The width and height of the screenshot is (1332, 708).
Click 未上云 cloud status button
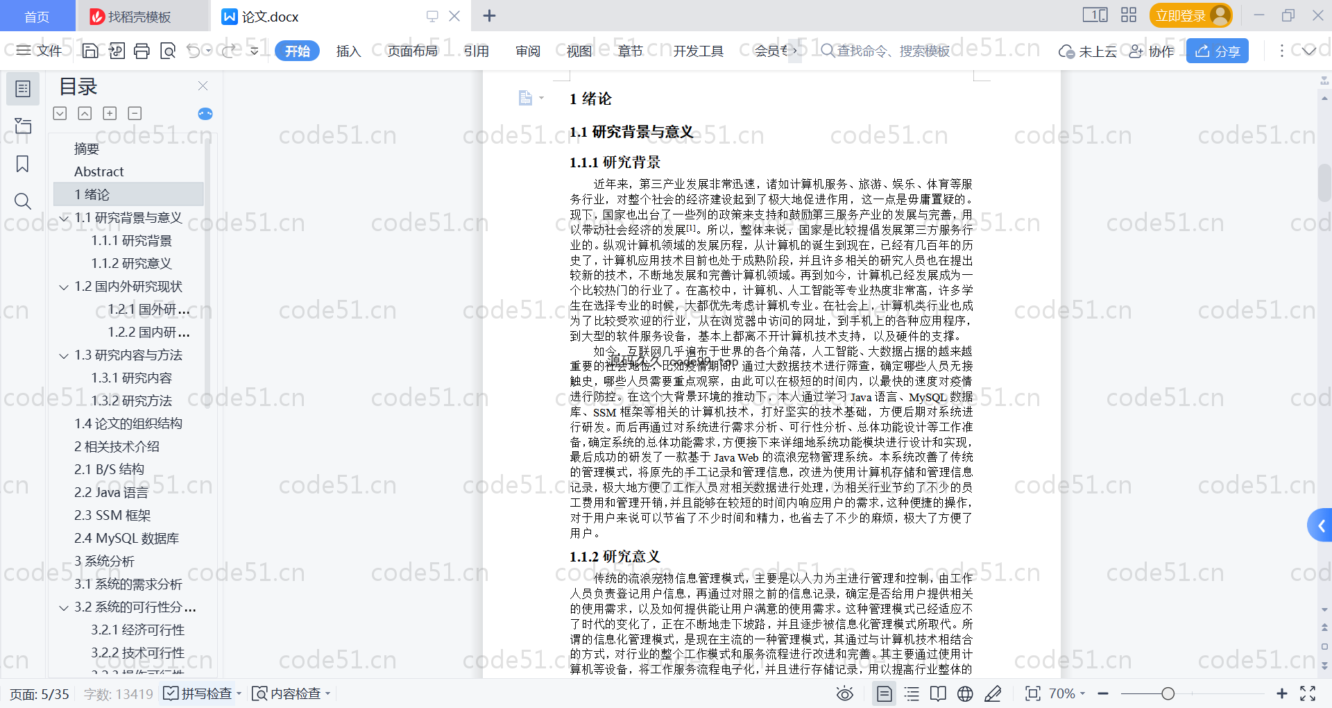coord(1087,51)
